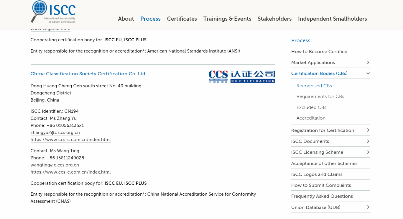Expand the ISCC Documents submenu arrow
This screenshot has width=403, height=219.
pyautogui.click(x=368, y=141)
